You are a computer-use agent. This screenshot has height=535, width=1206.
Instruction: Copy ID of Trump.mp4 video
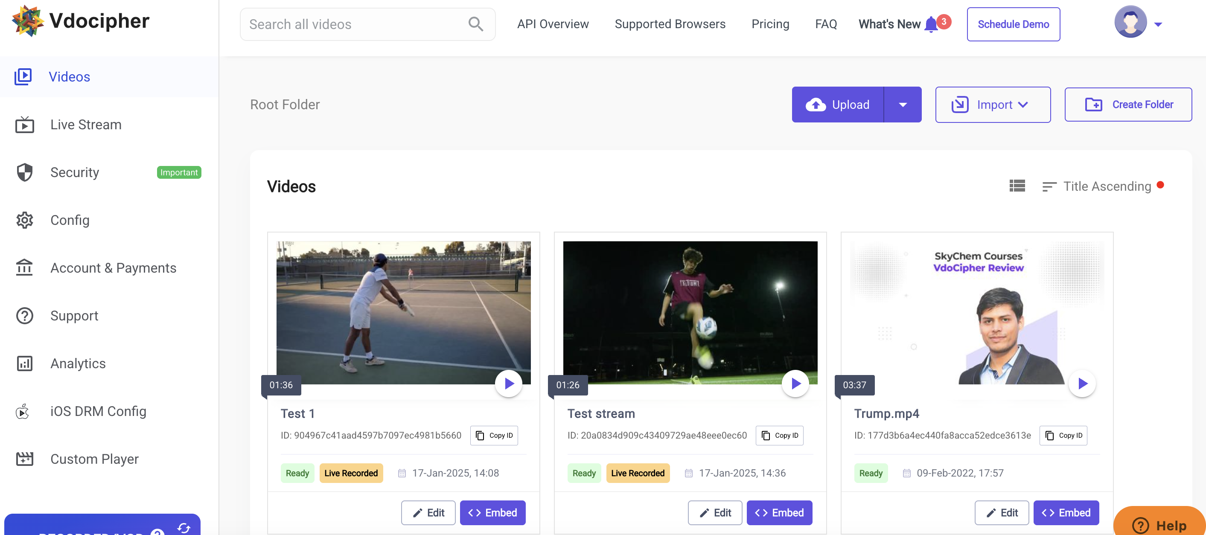pyautogui.click(x=1063, y=435)
